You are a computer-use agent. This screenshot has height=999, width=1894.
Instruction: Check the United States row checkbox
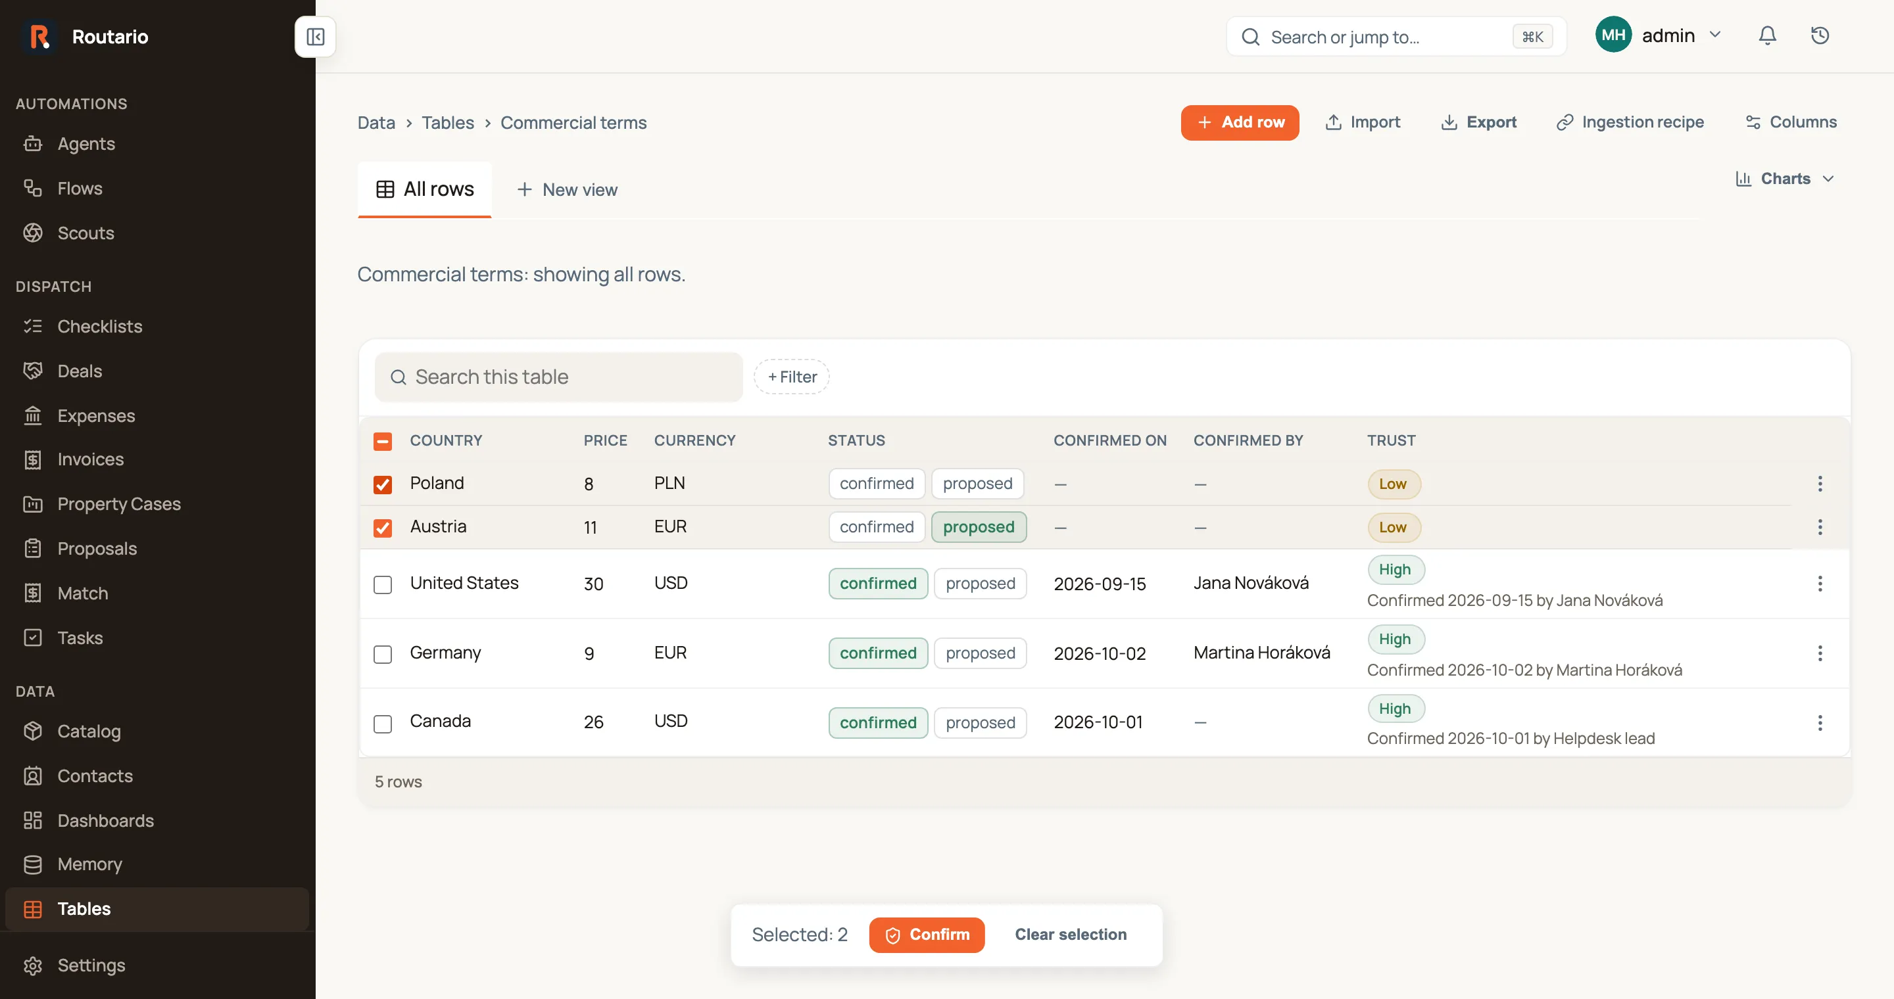[382, 585]
